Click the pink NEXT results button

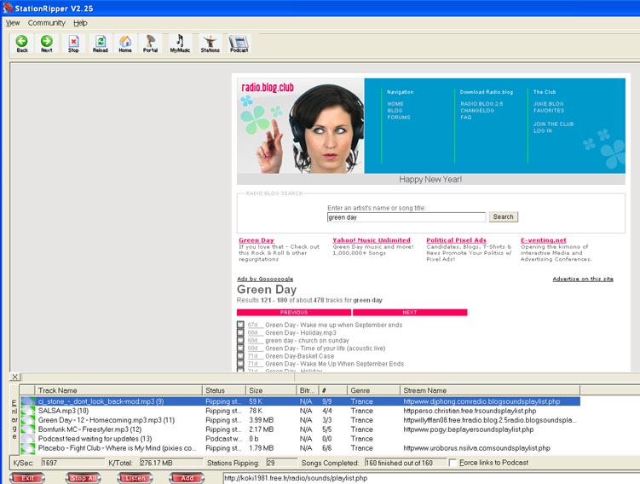coord(410,312)
